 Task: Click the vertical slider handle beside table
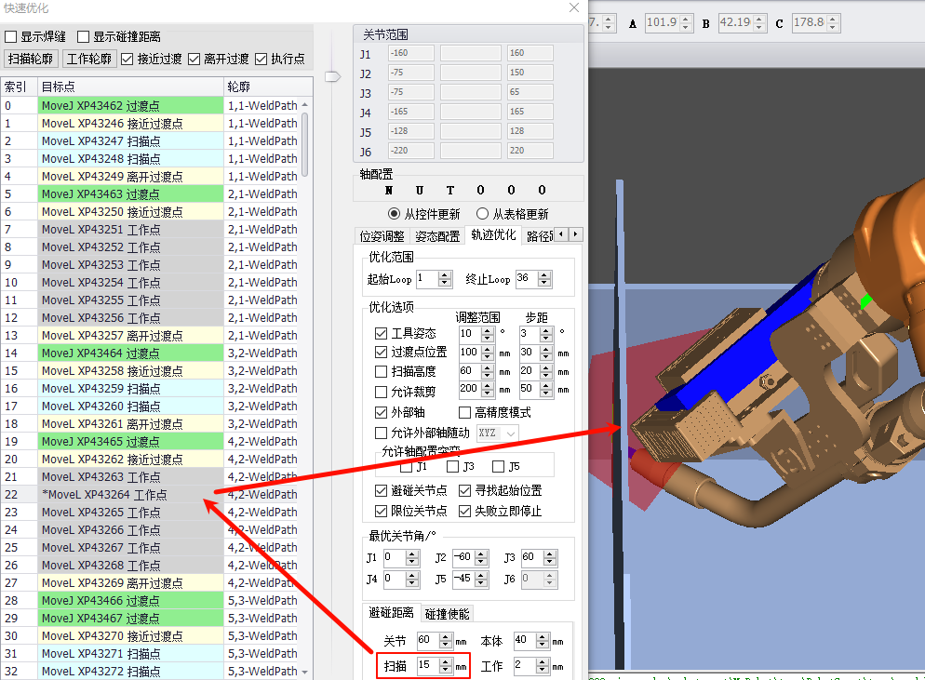coord(332,78)
